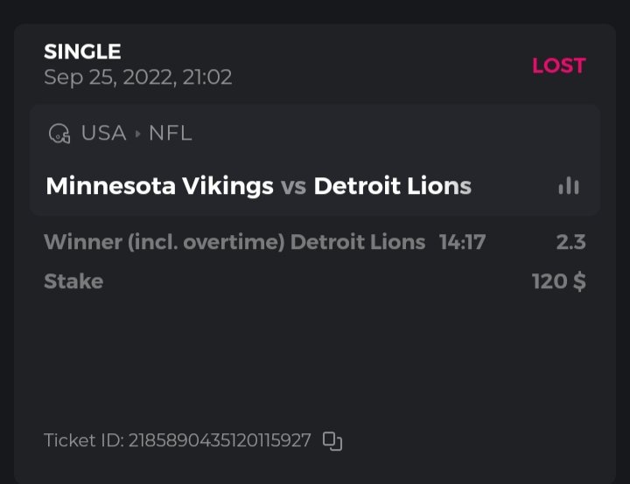Image resolution: width=630 pixels, height=484 pixels.
Task: Open match statistics bar chart icon
Action: pos(569,186)
